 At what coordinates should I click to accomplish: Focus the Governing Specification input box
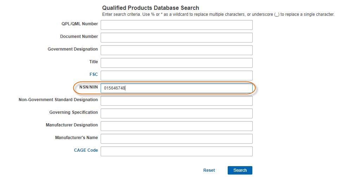coord(177,113)
